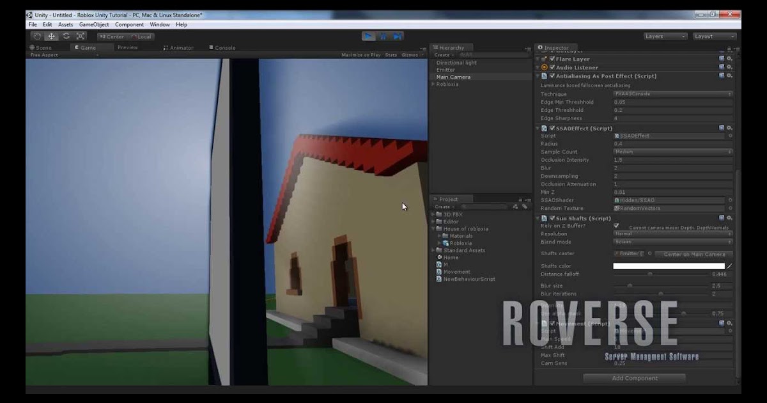
Task: Open the Hierarchy Create menu
Action: pos(443,55)
